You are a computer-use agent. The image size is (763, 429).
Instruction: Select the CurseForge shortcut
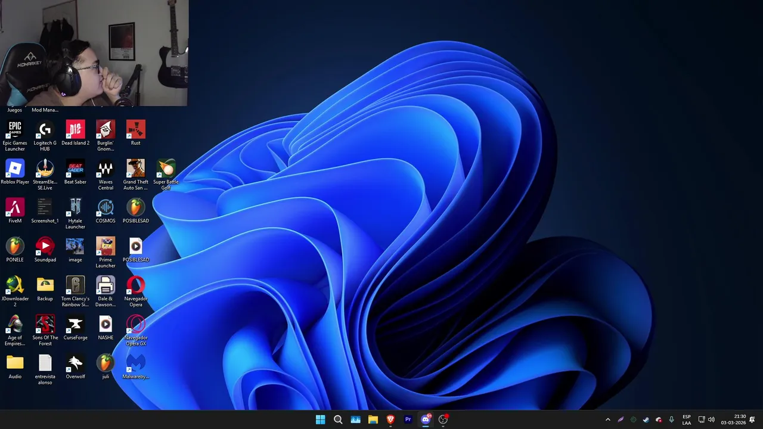click(75, 328)
